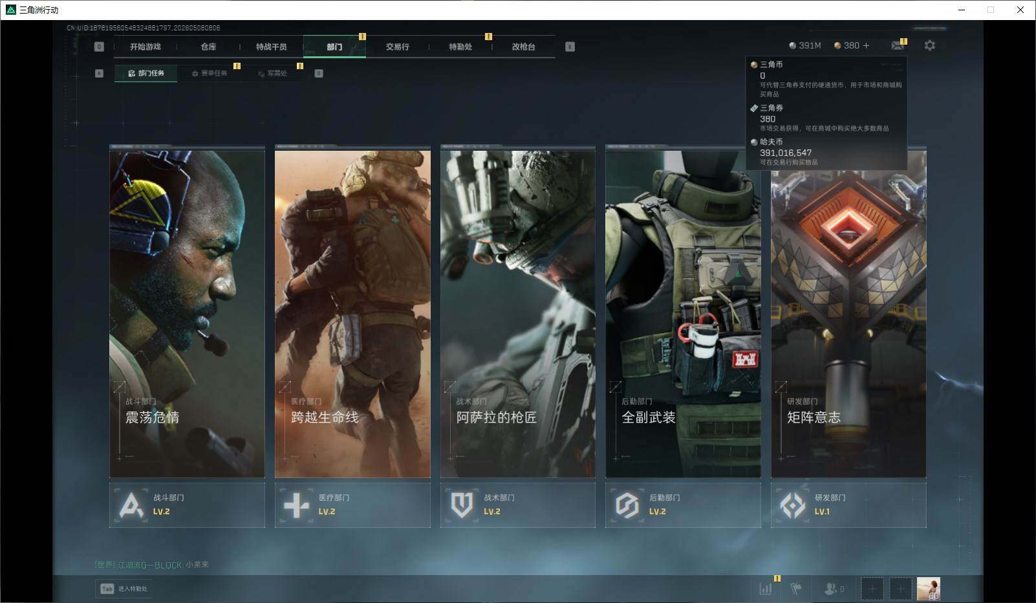Switch to the 改枪台 tab
The height and width of the screenshot is (603, 1036).
pos(523,47)
